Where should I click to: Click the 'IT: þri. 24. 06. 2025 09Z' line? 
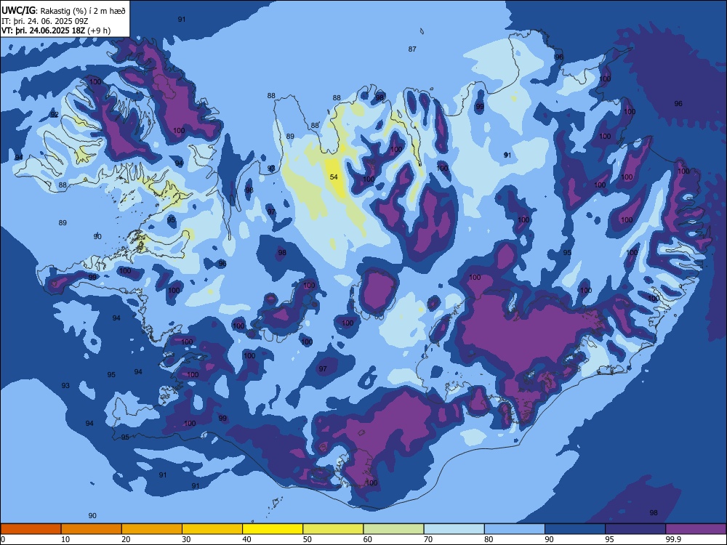pos(44,21)
